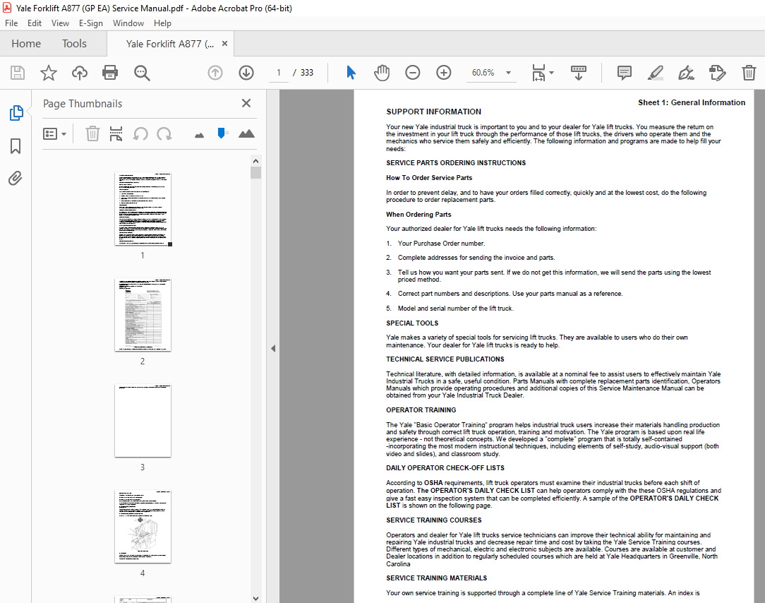
Task: Zoom out with minus button
Action: click(x=413, y=73)
